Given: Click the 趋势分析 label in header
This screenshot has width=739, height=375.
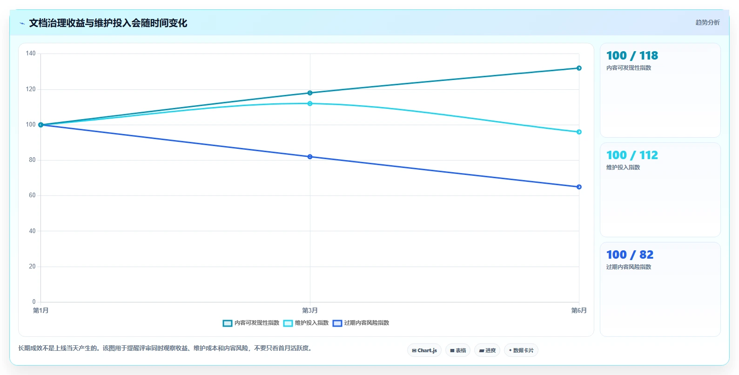Looking at the screenshot, I should click(x=707, y=22).
